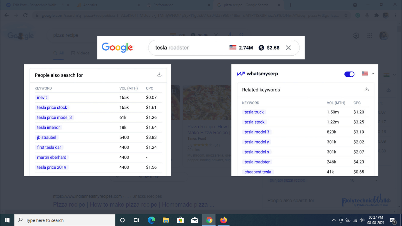The width and height of the screenshot is (402, 226).
Task: Click the background panel download icon
Action: (x=388, y=90)
